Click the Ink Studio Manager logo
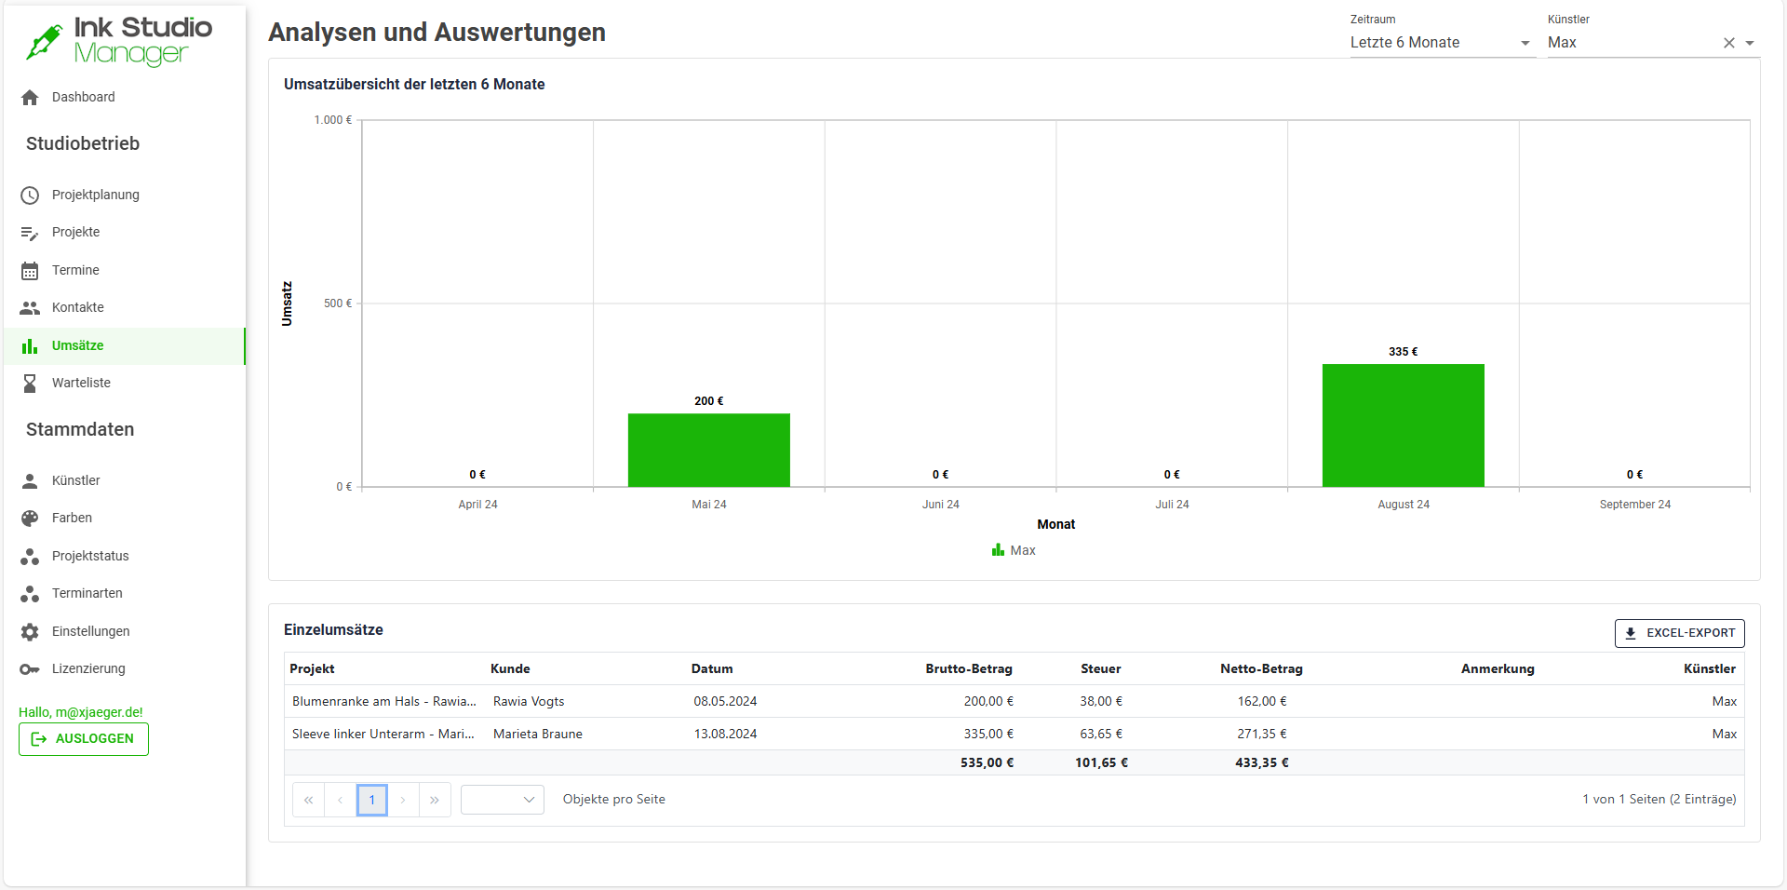 119,41
